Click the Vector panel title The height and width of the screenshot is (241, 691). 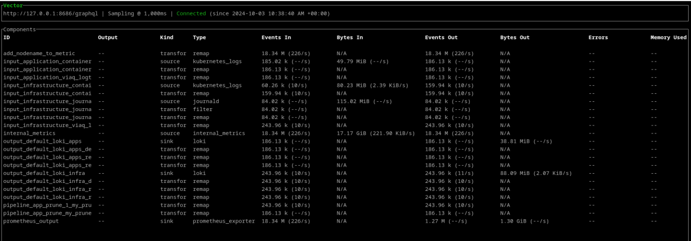(14, 5)
